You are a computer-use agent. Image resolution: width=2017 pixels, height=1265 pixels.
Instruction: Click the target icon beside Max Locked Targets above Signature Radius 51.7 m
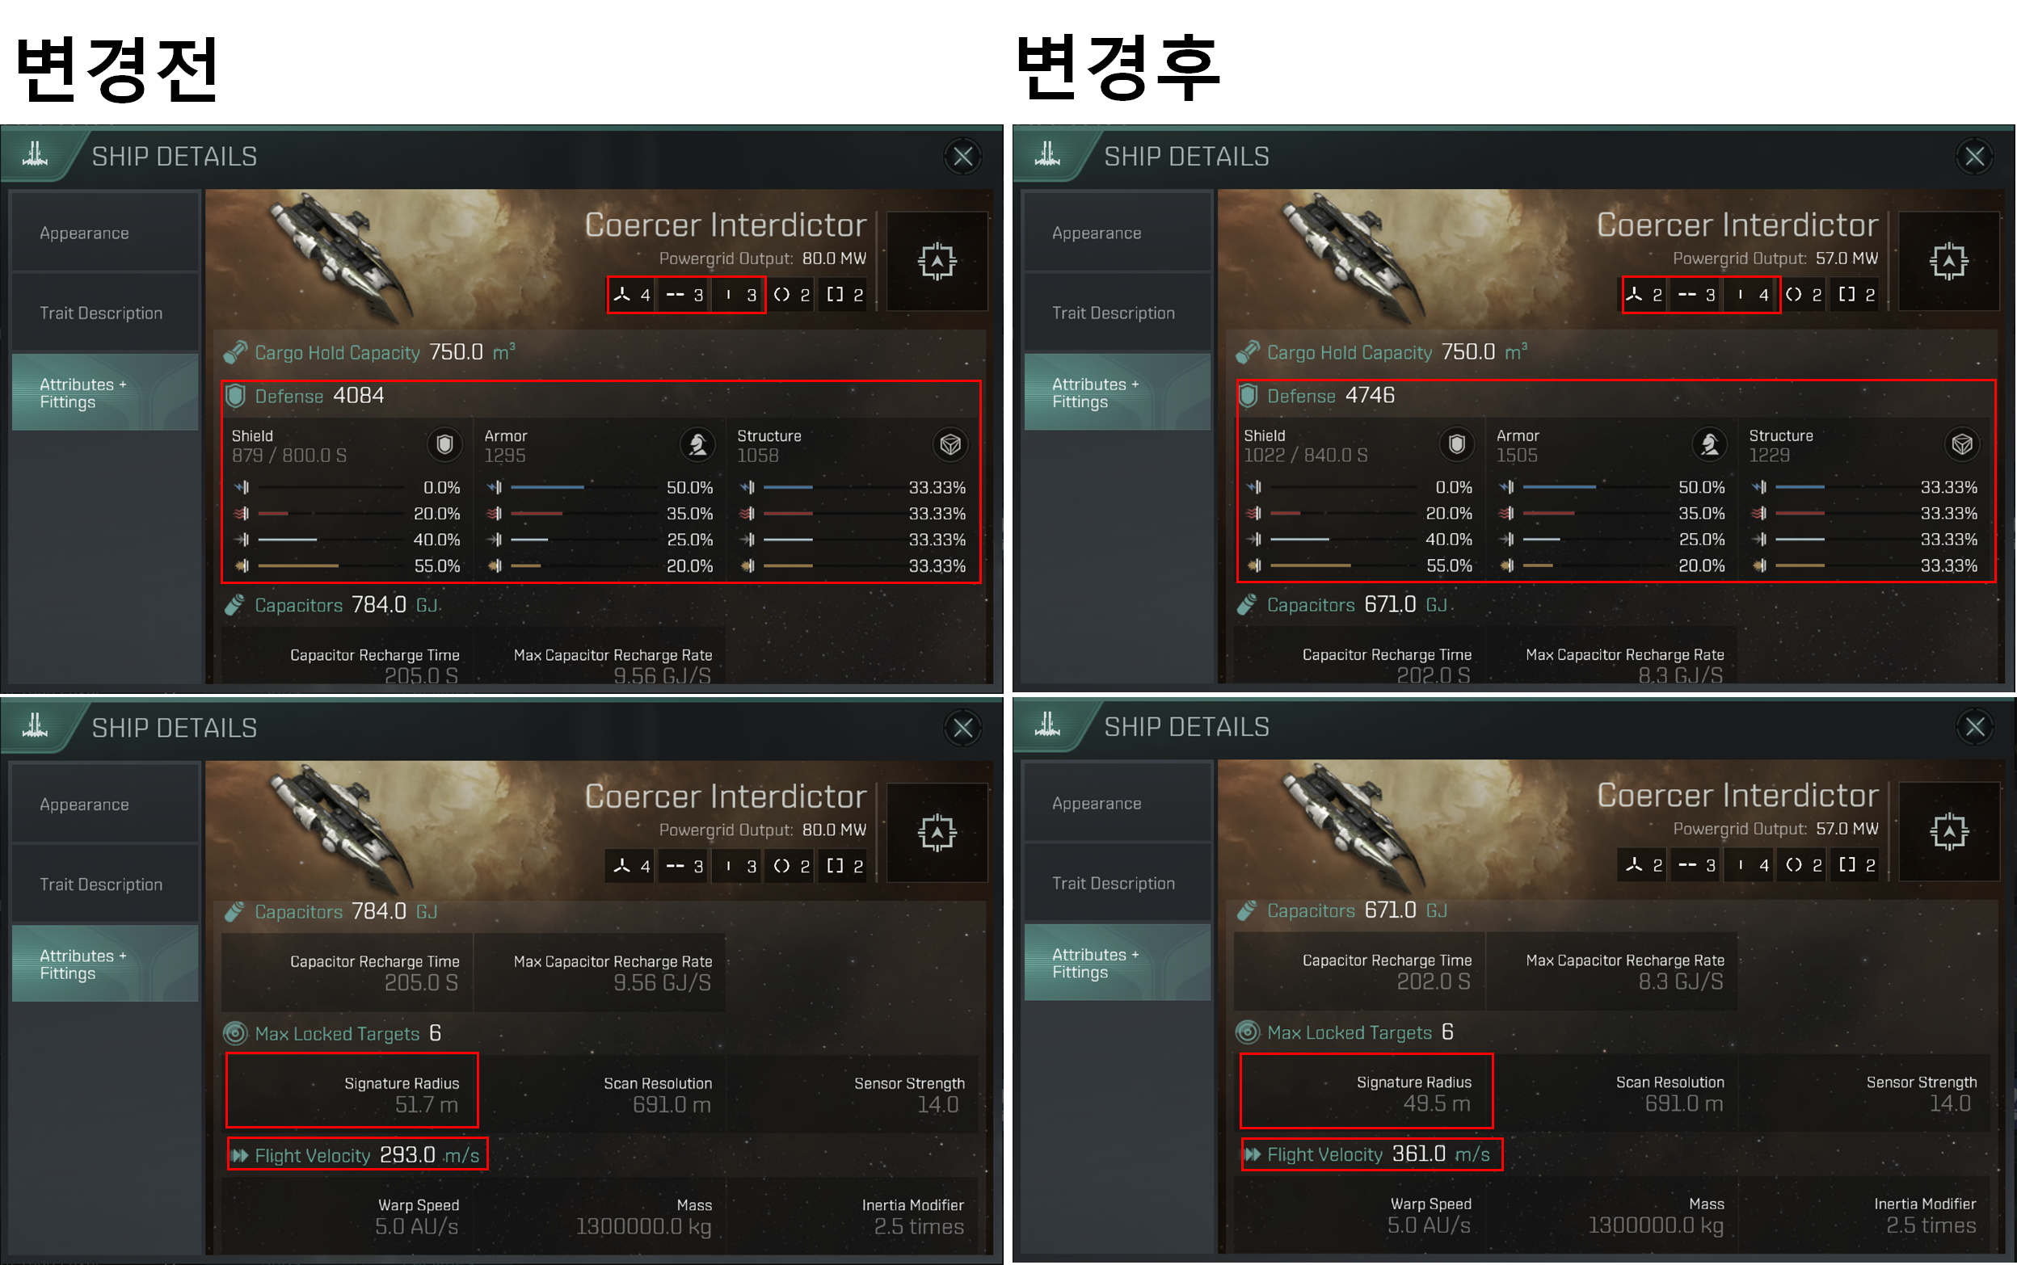[235, 1033]
